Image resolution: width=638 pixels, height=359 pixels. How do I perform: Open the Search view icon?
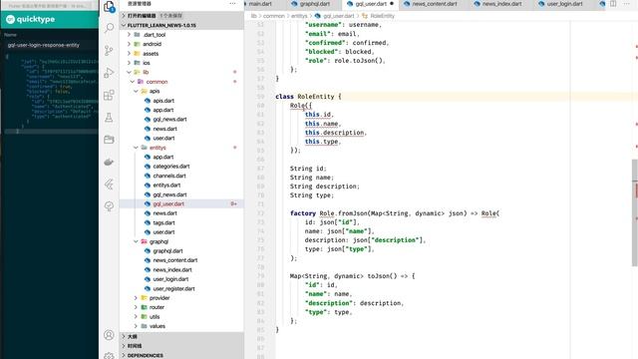point(109,28)
